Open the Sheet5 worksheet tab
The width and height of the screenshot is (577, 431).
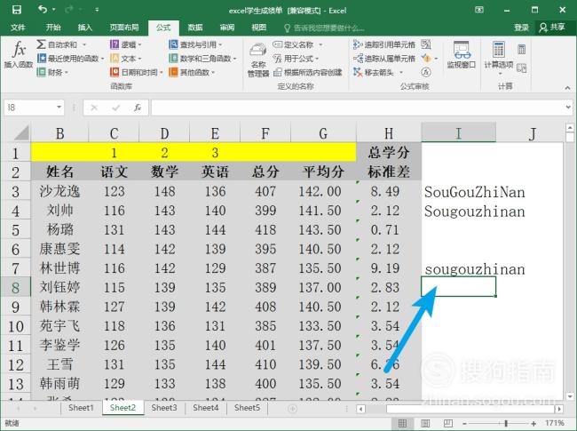(x=247, y=408)
